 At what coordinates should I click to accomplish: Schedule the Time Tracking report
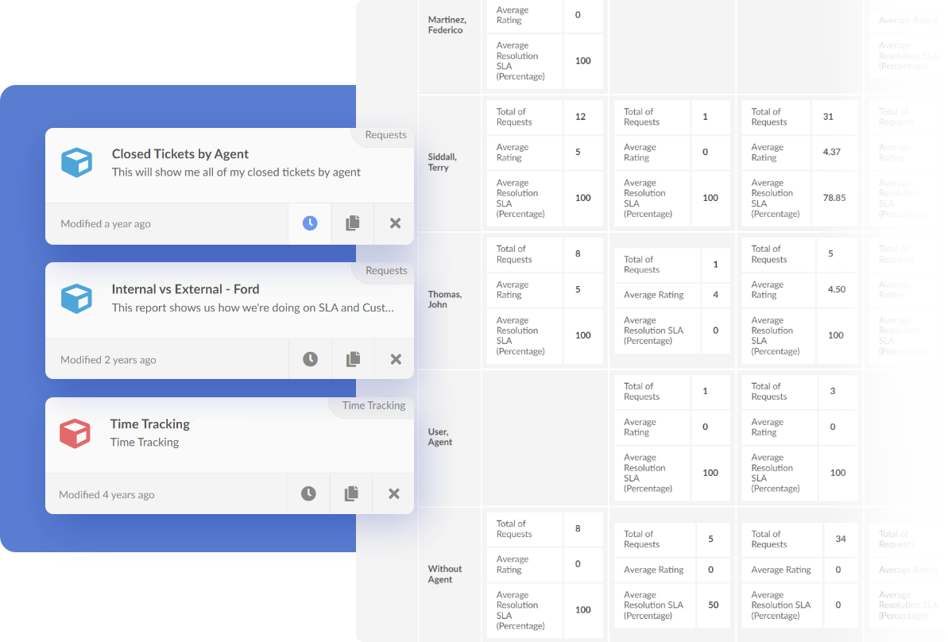309,493
